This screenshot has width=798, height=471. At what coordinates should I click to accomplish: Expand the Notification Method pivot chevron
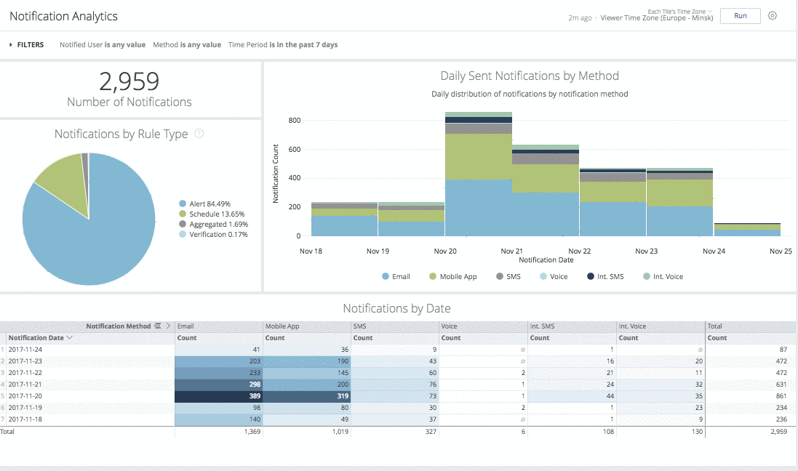168,326
